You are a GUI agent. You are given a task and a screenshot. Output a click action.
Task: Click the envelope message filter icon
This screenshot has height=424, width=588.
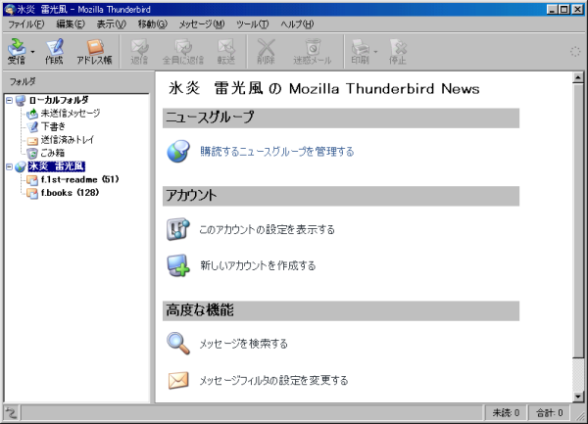coord(178,381)
